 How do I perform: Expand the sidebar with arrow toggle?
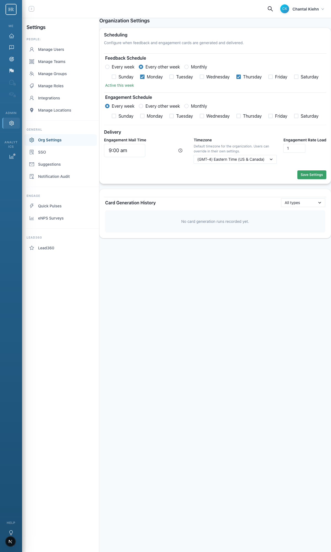[31, 9]
